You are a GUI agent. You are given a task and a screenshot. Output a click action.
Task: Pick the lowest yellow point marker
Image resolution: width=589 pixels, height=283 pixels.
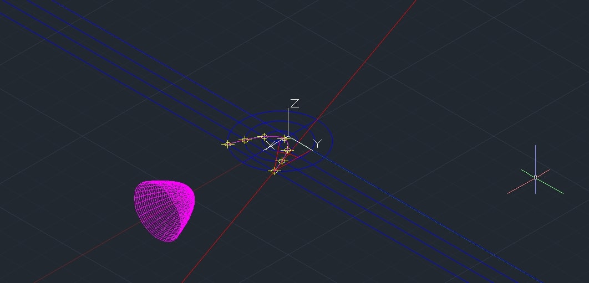point(274,171)
